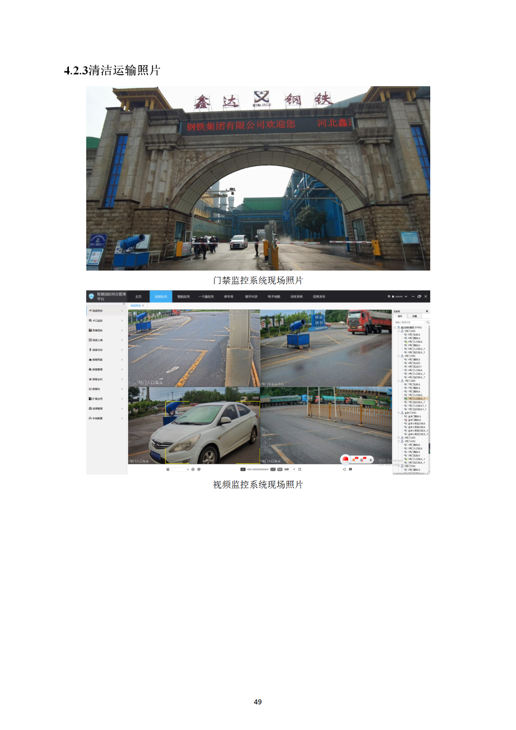Select the video pane showing the red truck
This screenshot has width=516, height=730.
(326, 348)
